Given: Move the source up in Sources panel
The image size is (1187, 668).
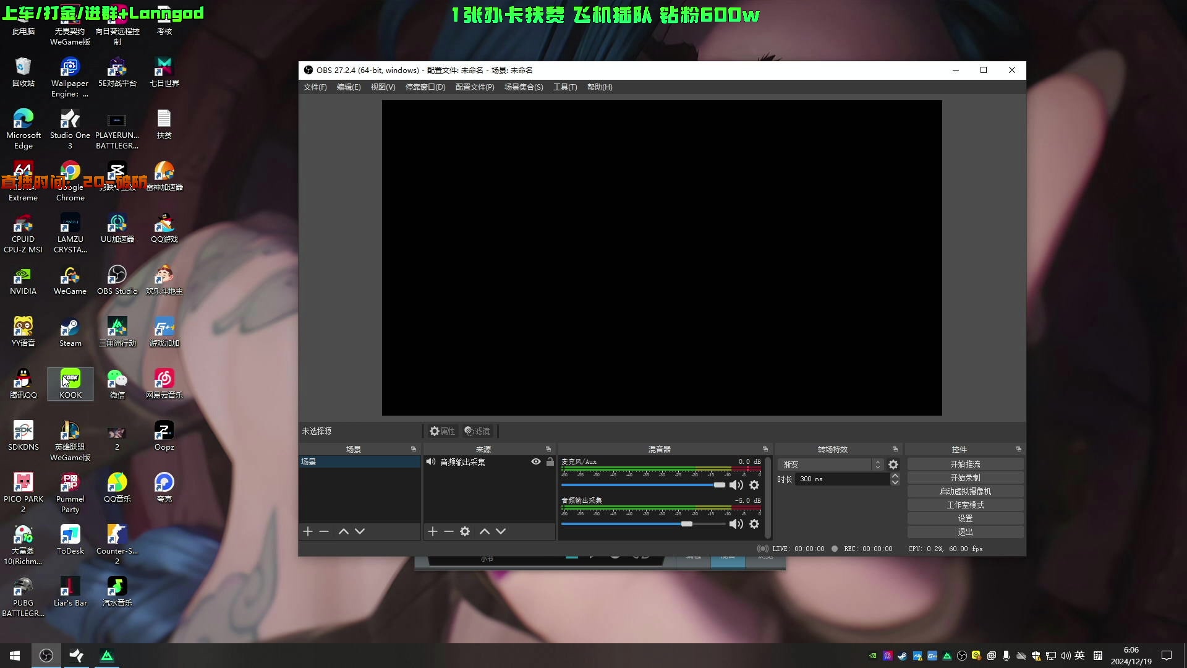Looking at the screenshot, I should tap(485, 531).
